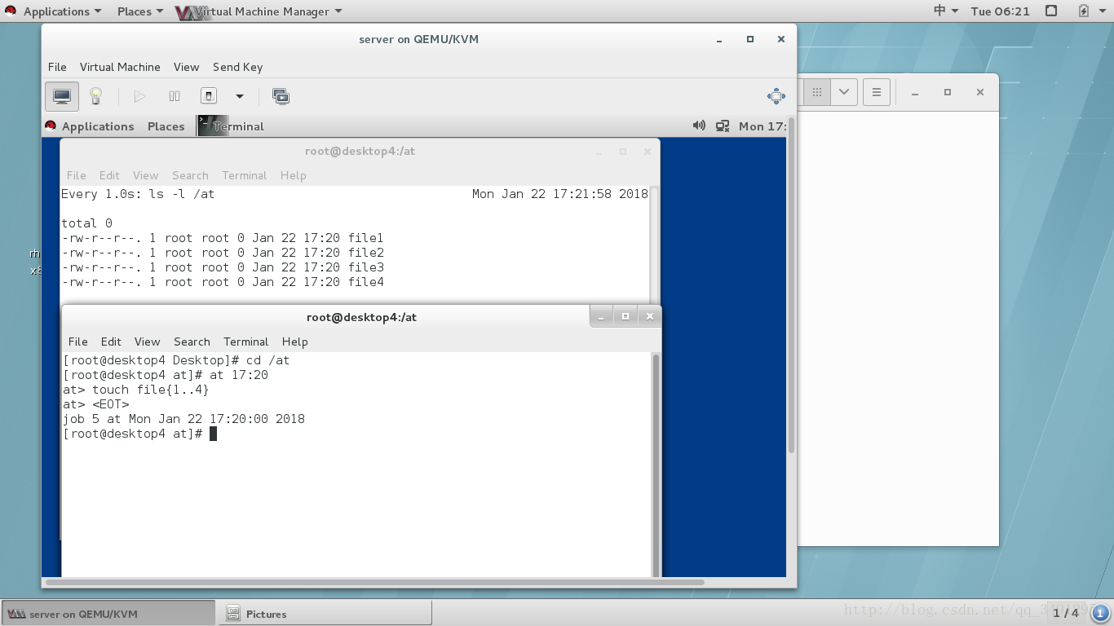Close the front terminal window

[x=650, y=316]
